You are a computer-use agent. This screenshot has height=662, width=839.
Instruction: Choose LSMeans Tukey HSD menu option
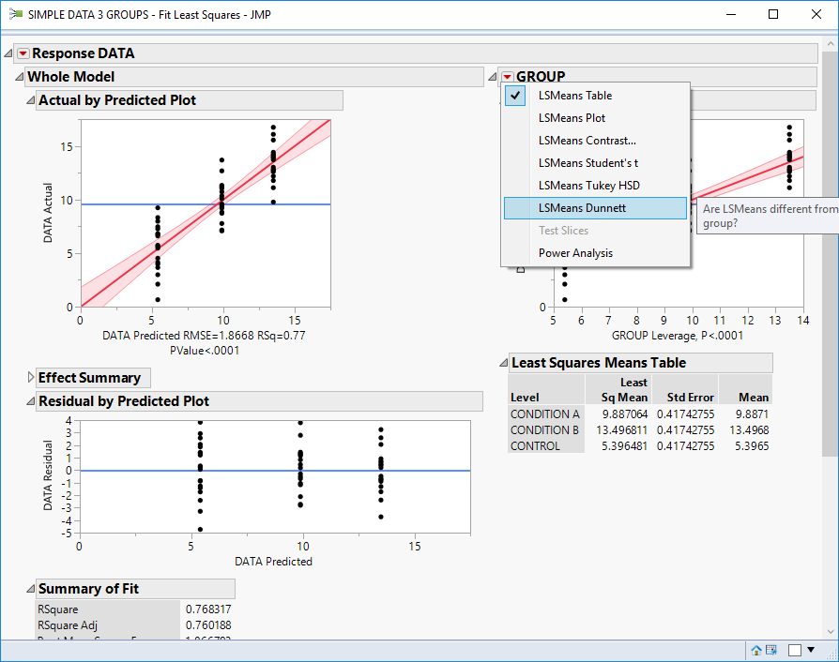[x=574, y=185]
